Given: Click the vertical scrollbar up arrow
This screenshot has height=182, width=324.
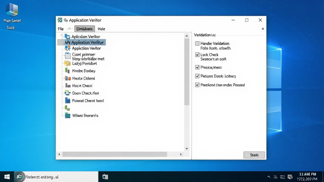Looking at the screenshot, I should click(187, 36).
